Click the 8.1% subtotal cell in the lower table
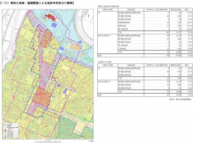The width and height of the screenshot is (197, 145). click(x=190, y=78)
